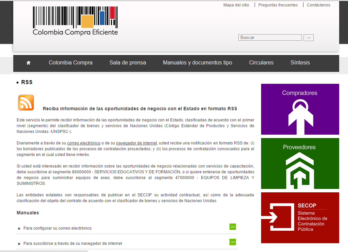Open the Compradores purple tile
The width and height of the screenshot is (348, 252).
(300, 109)
